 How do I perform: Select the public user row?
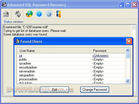click(x=71, y=59)
